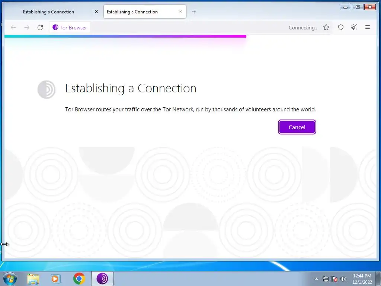
Task: Cancel the Tor connection attempt
Action: click(297, 127)
